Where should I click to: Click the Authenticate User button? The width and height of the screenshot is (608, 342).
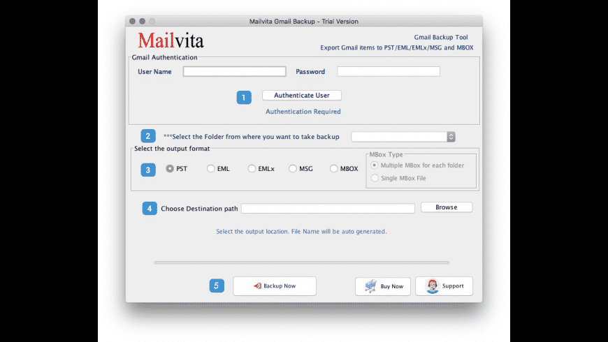(302, 96)
